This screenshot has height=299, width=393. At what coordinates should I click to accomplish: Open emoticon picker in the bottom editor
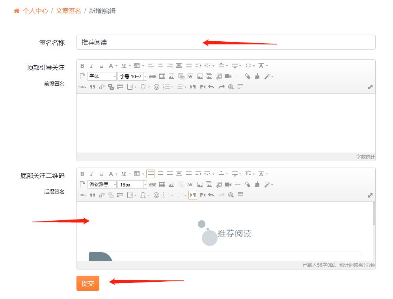(x=156, y=195)
